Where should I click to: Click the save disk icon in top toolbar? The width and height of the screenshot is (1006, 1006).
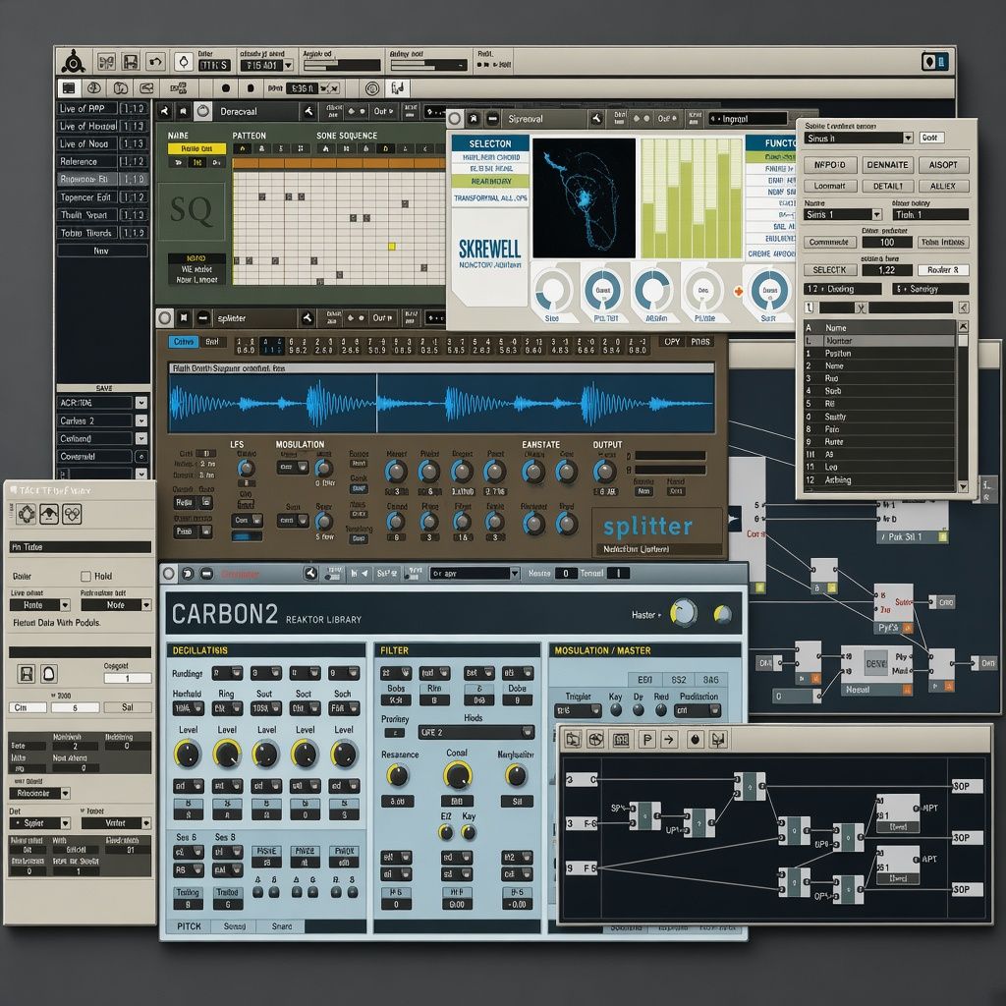click(x=131, y=62)
